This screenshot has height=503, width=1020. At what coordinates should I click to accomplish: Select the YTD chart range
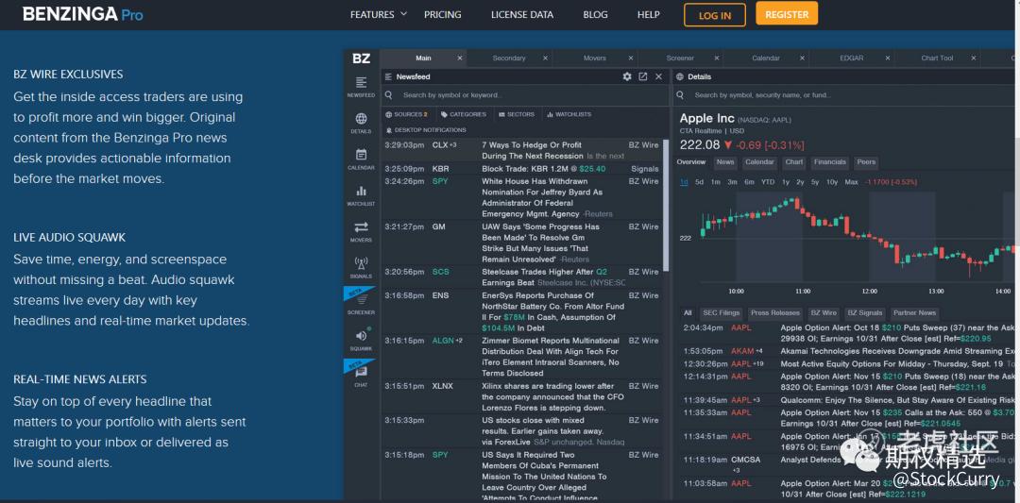point(768,182)
